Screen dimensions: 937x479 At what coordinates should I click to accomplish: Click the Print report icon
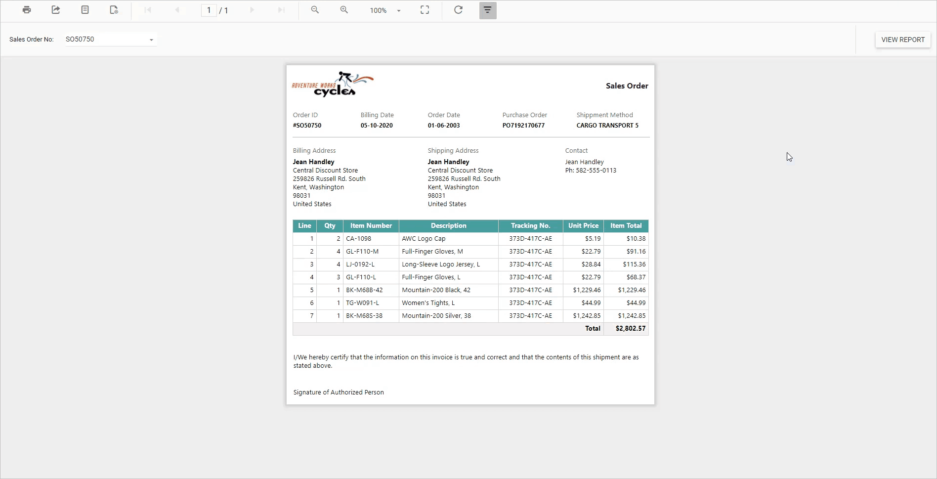(27, 10)
